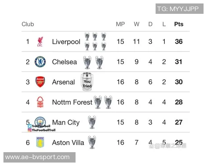Open the Nottm Forest team entry
Viewport: 207px width, 166px height.
[72, 102]
